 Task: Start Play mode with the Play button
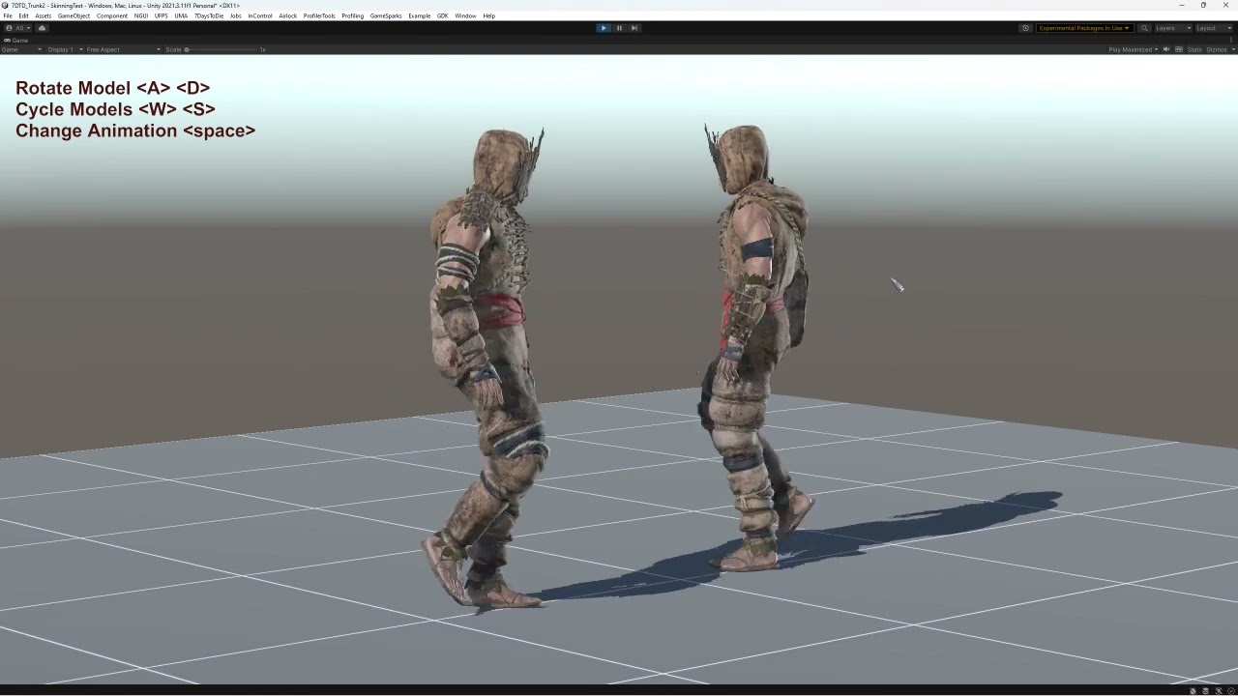pyautogui.click(x=604, y=28)
